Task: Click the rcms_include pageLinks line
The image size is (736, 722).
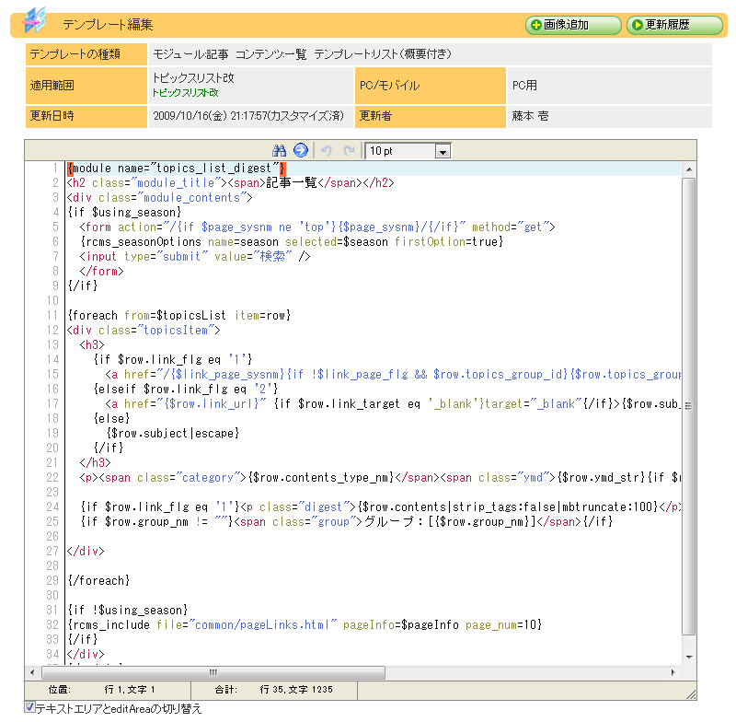Action: click(305, 624)
